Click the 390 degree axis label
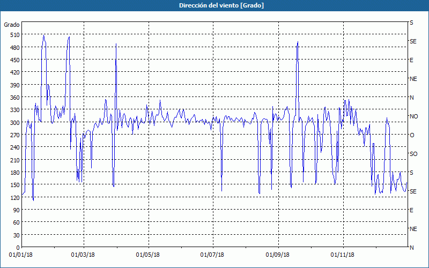Viewport: 429px width, 268px height. [x=16, y=85]
